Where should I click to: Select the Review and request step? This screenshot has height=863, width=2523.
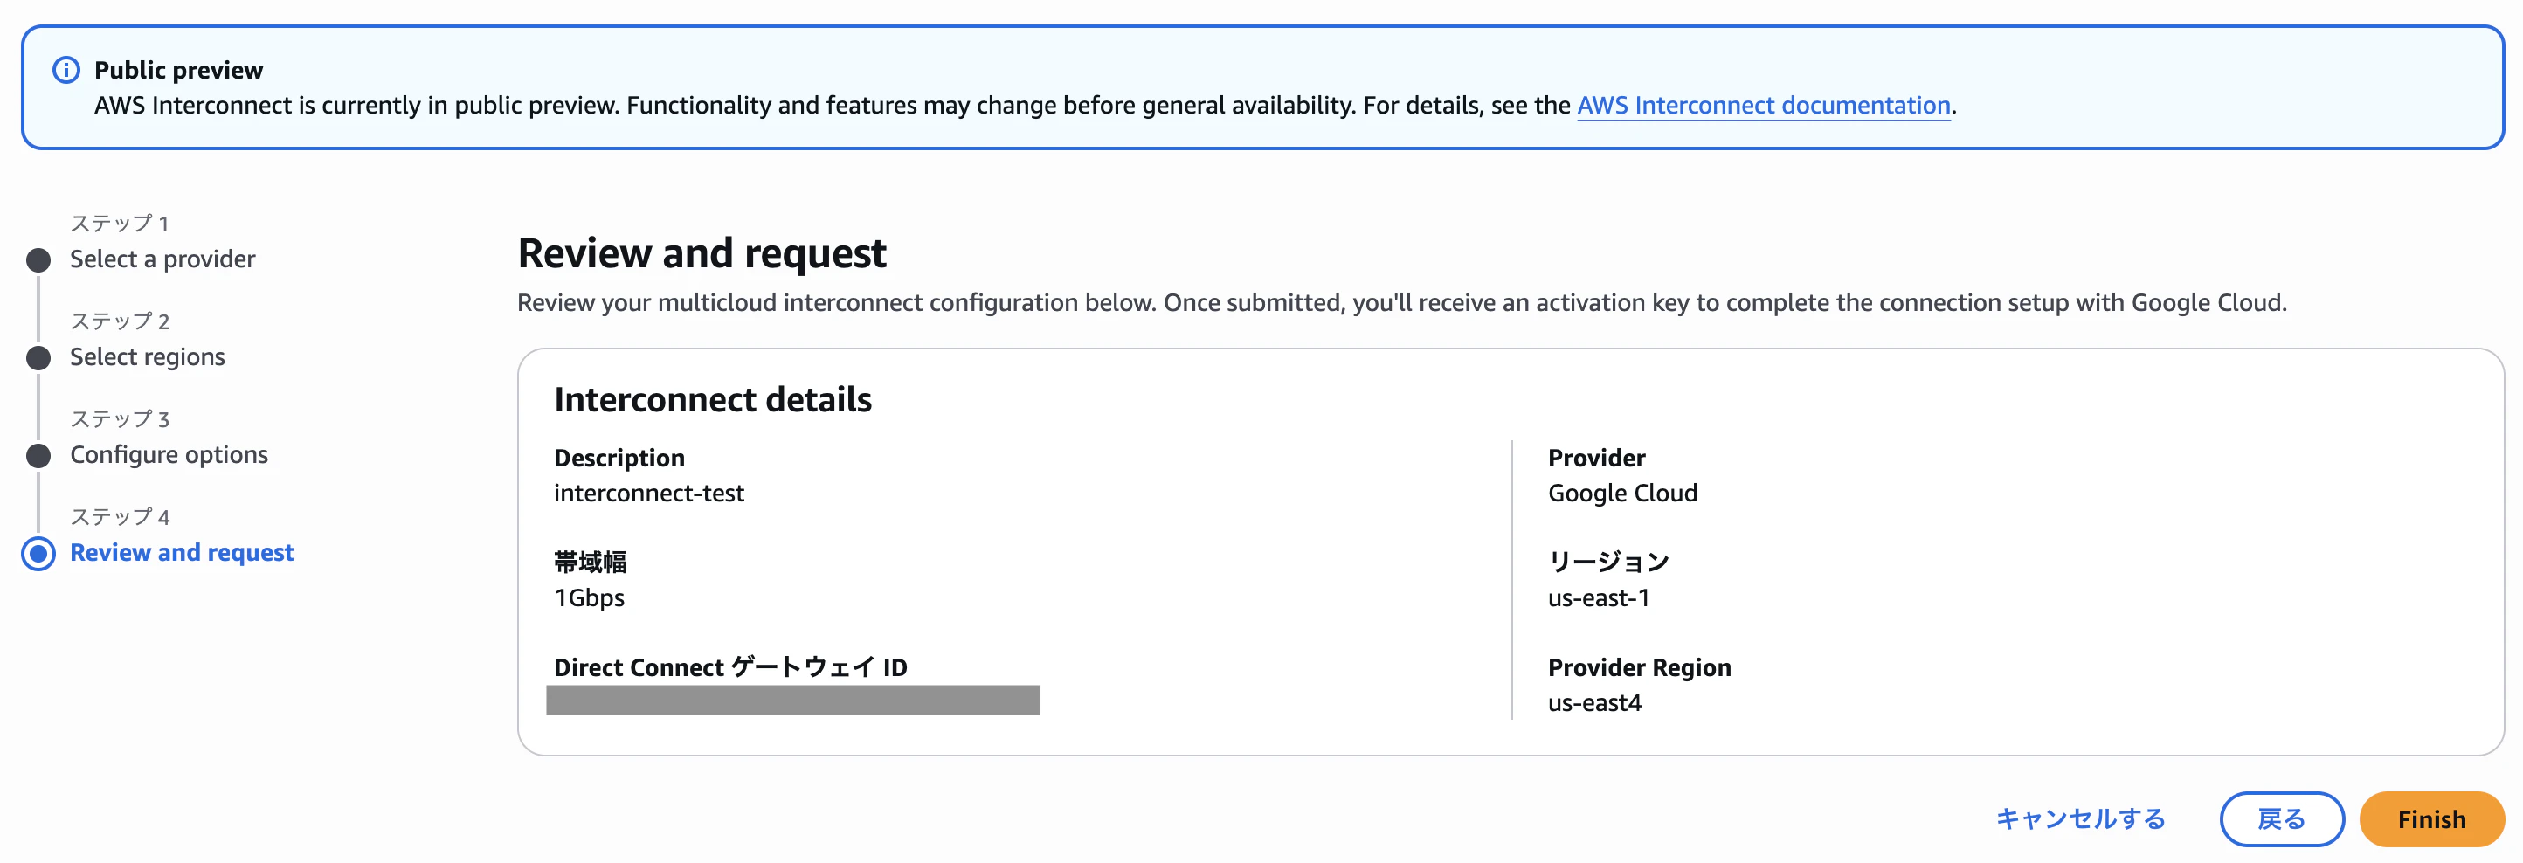[181, 552]
